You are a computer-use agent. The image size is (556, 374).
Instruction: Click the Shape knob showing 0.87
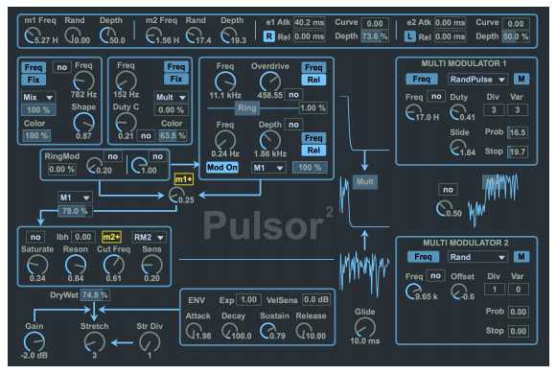coord(83,123)
